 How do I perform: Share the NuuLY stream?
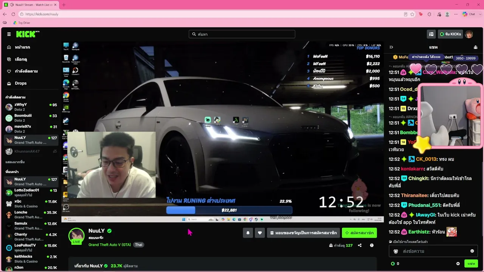(360, 245)
